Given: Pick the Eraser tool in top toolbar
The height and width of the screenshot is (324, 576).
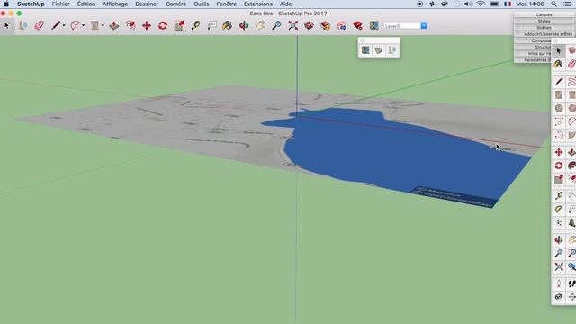Looking at the screenshot, I should (40, 25).
